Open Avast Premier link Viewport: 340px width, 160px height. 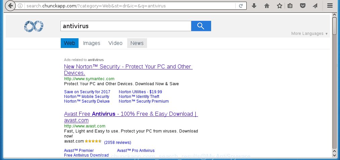pyautogui.click(x=79, y=151)
